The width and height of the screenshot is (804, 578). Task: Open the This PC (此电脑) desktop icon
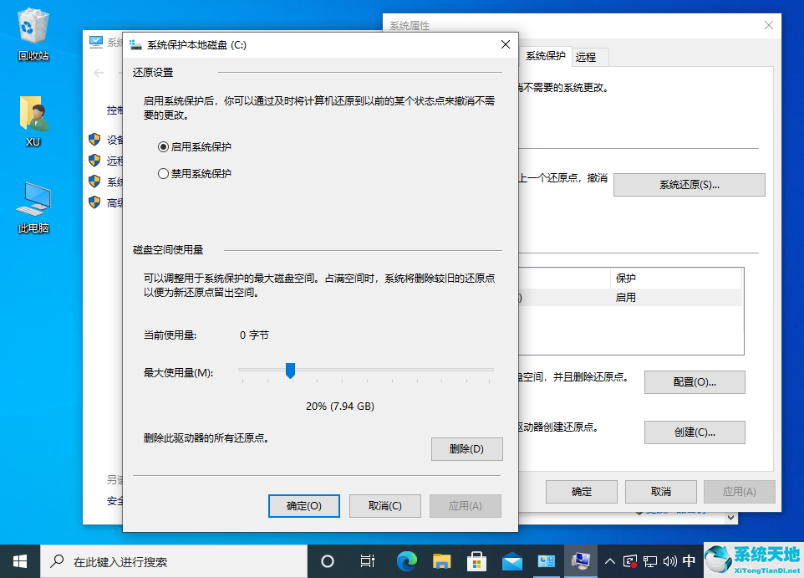tap(33, 207)
